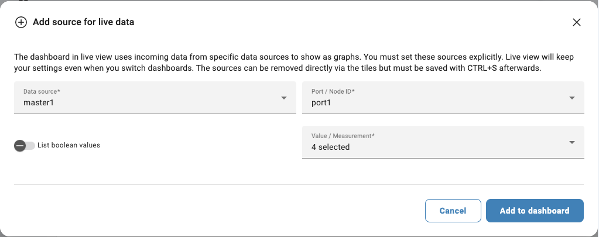Click the live view description paragraph
This screenshot has width=599, height=237.
pos(293,63)
